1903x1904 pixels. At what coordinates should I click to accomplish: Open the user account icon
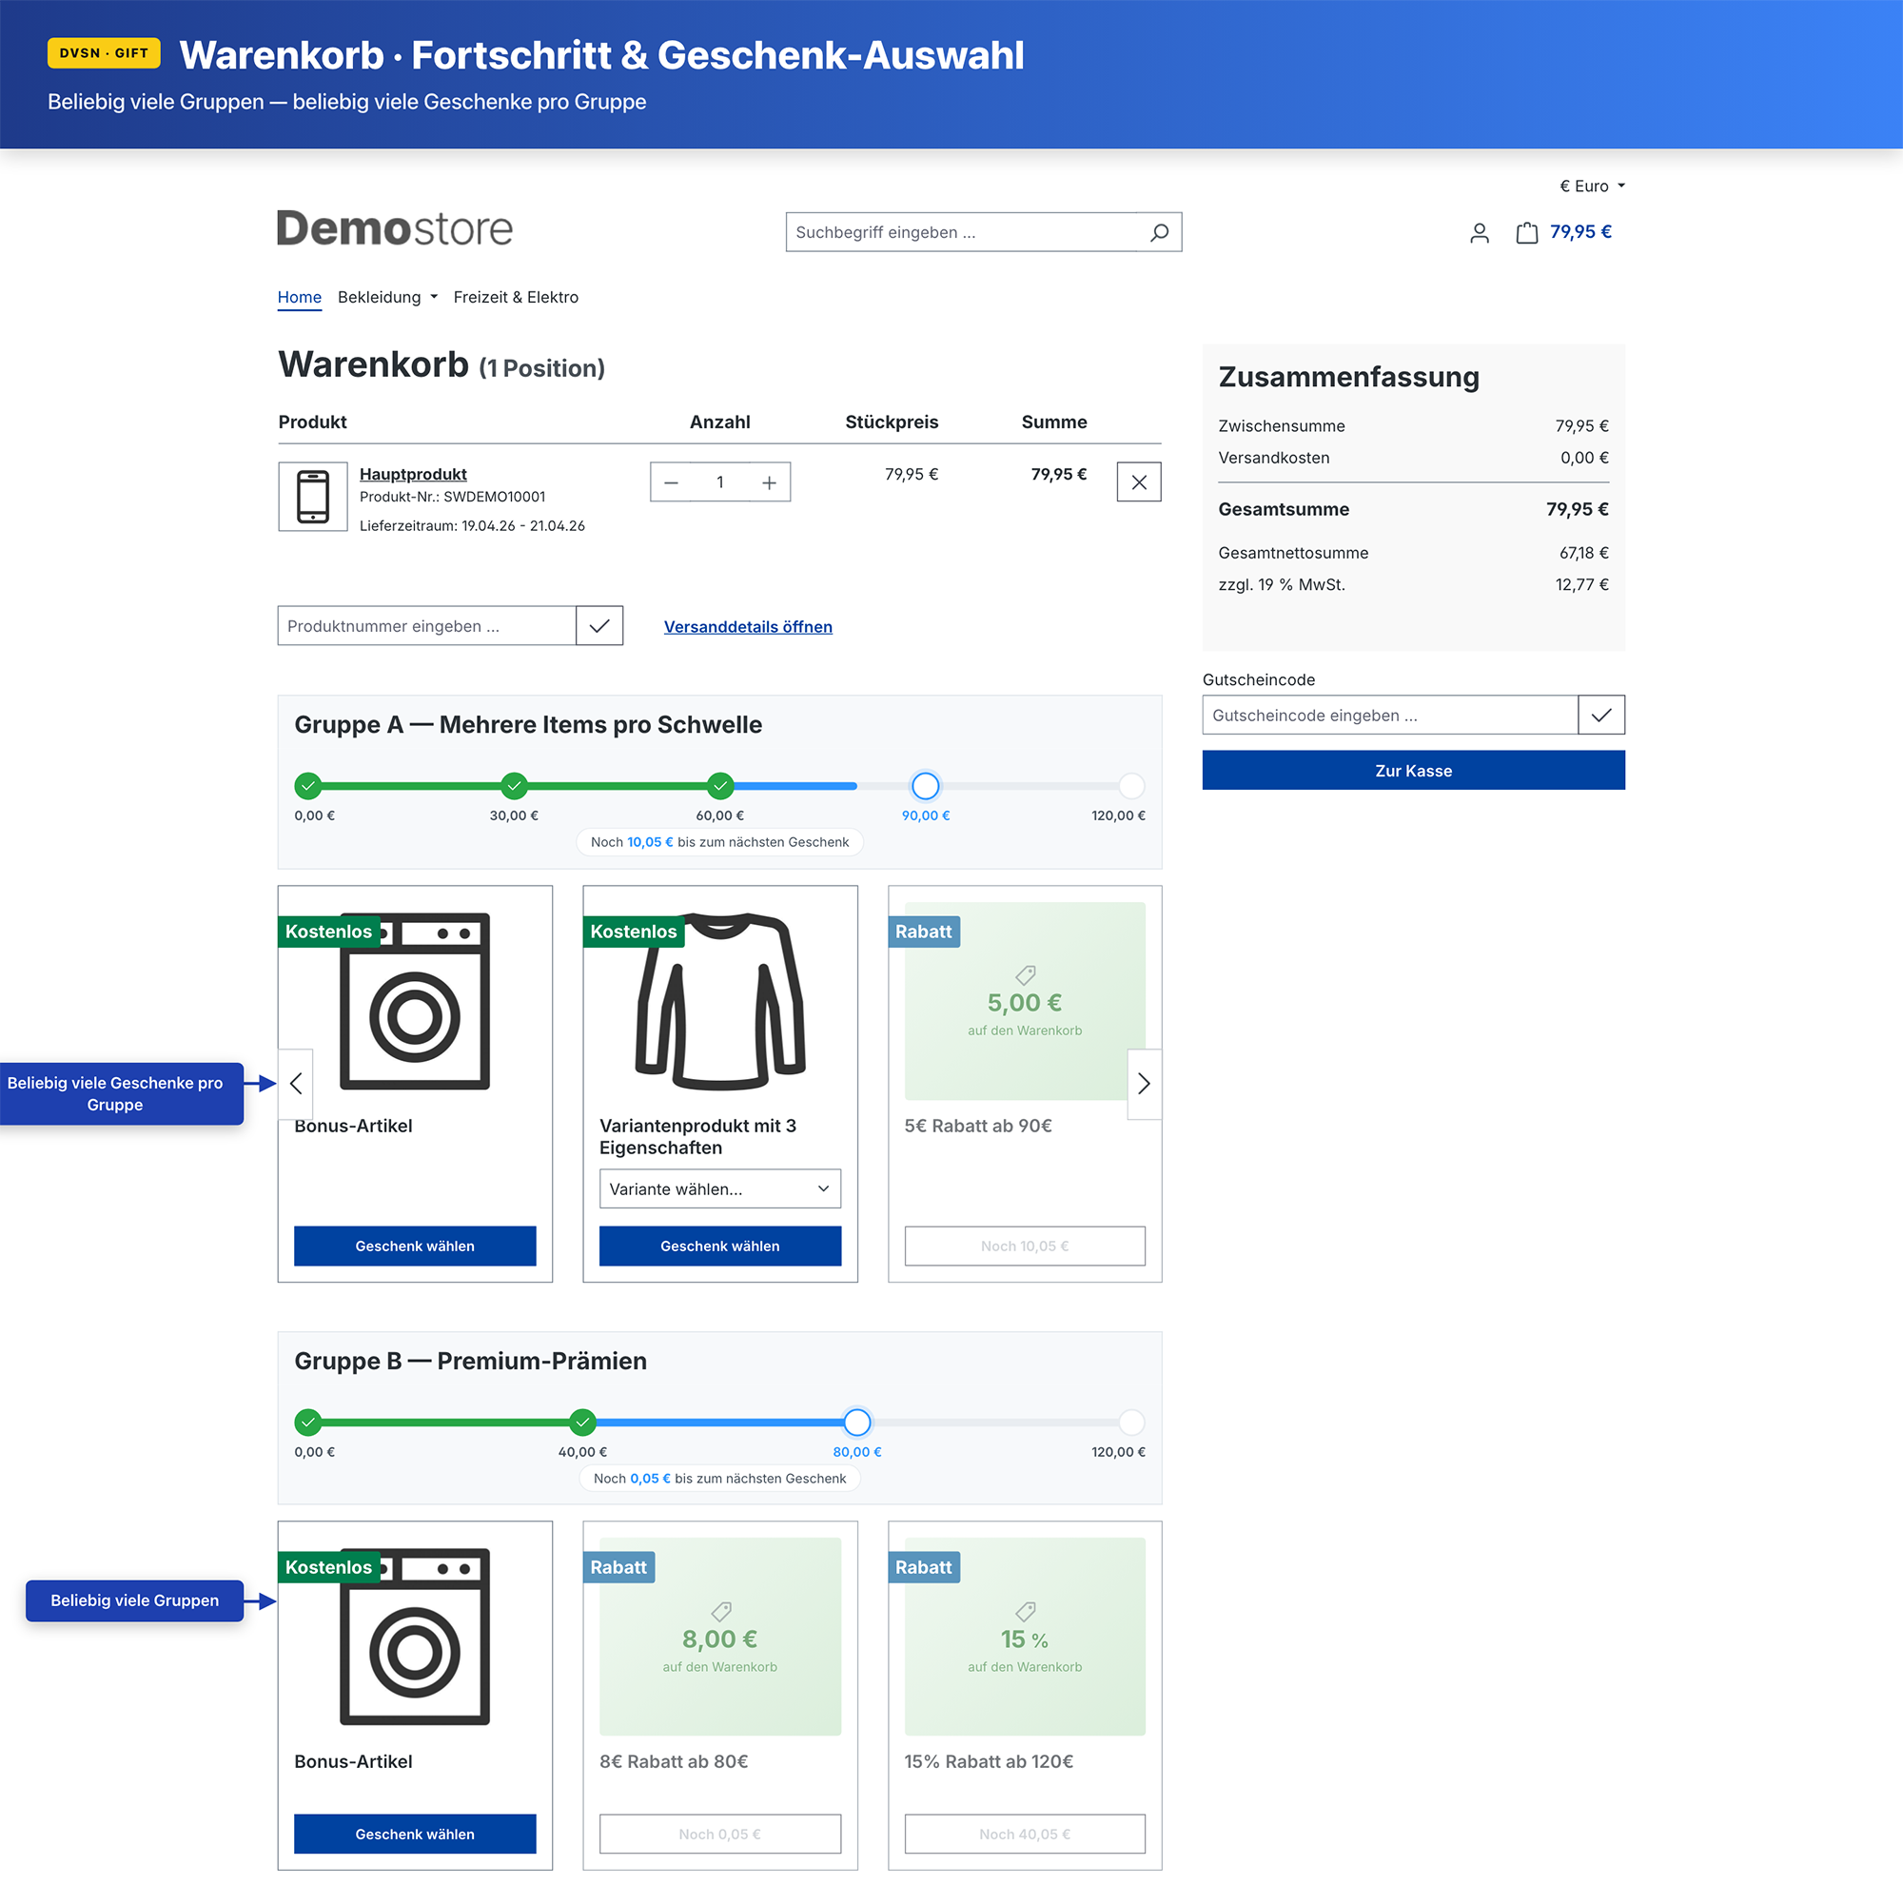click(1479, 232)
